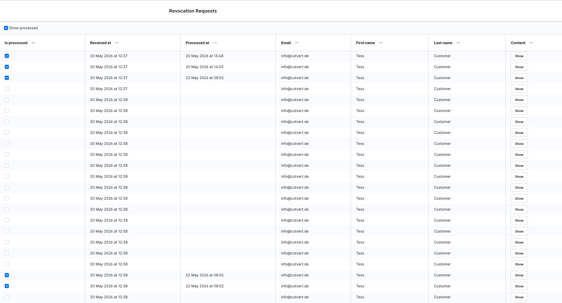Tick the first unprocessed row's checkbox
This screenshot has width=562, height=303.
(7, 89)
